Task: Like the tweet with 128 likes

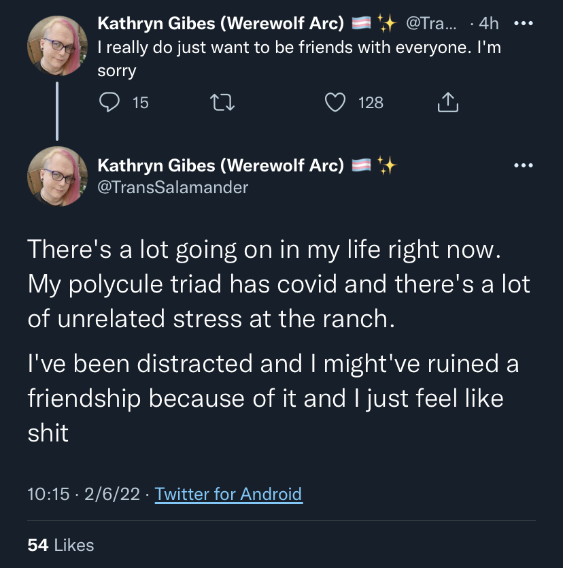Action: (335, 102)
